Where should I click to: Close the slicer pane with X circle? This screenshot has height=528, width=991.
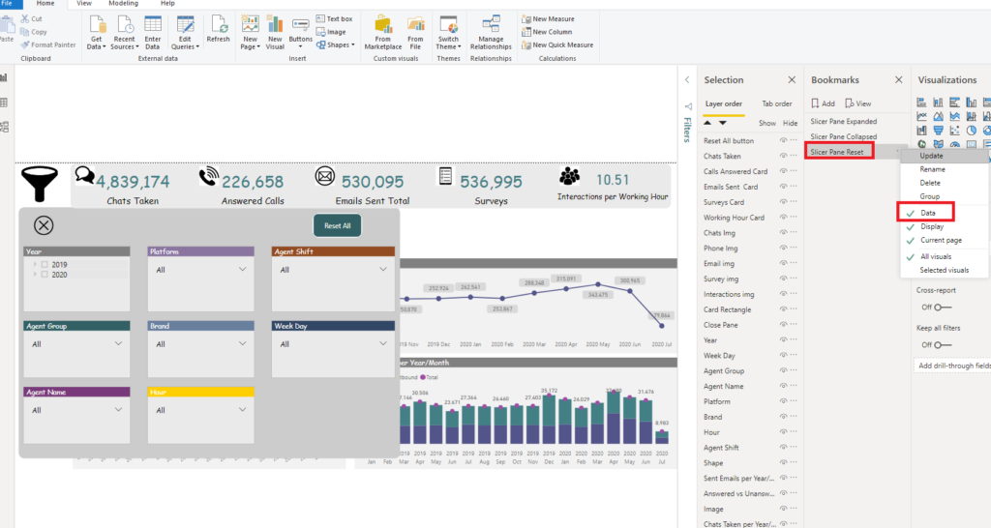click(44, 225)
